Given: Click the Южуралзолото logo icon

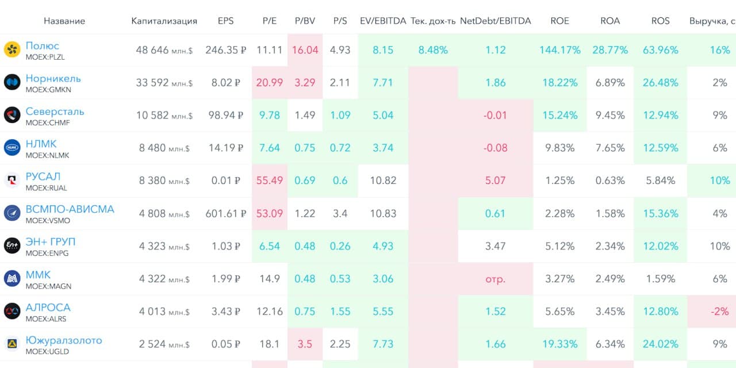Looking at the screenshot, I should pos(12,344).
